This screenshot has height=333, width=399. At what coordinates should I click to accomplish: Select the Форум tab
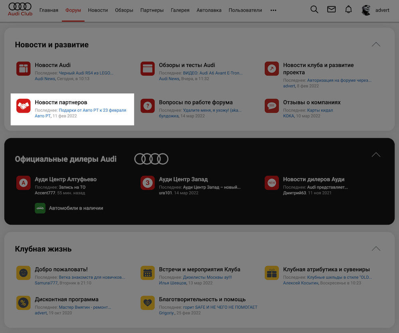(73, 10)
